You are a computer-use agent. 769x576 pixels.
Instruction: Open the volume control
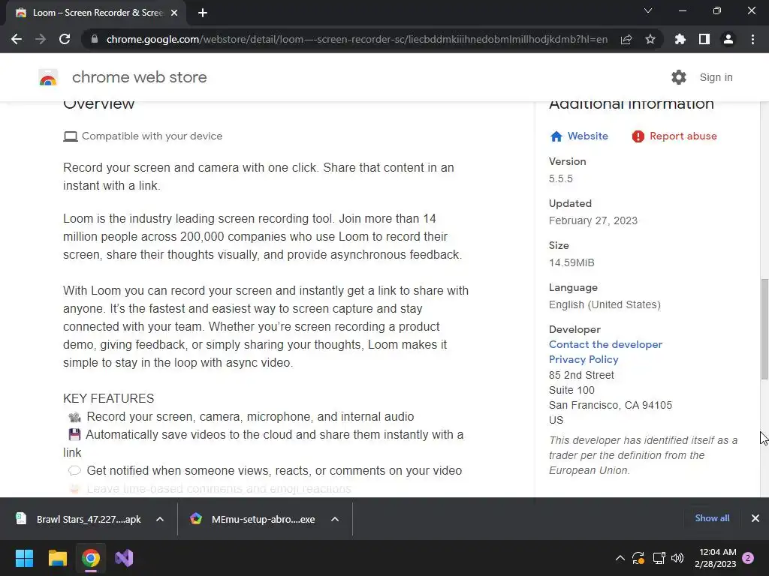677,558
